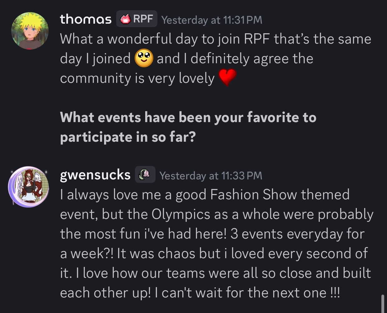Screen dimensions: 387x313
Task: Tap the pink flame RPF tag icon
Action: coord(125,19)
